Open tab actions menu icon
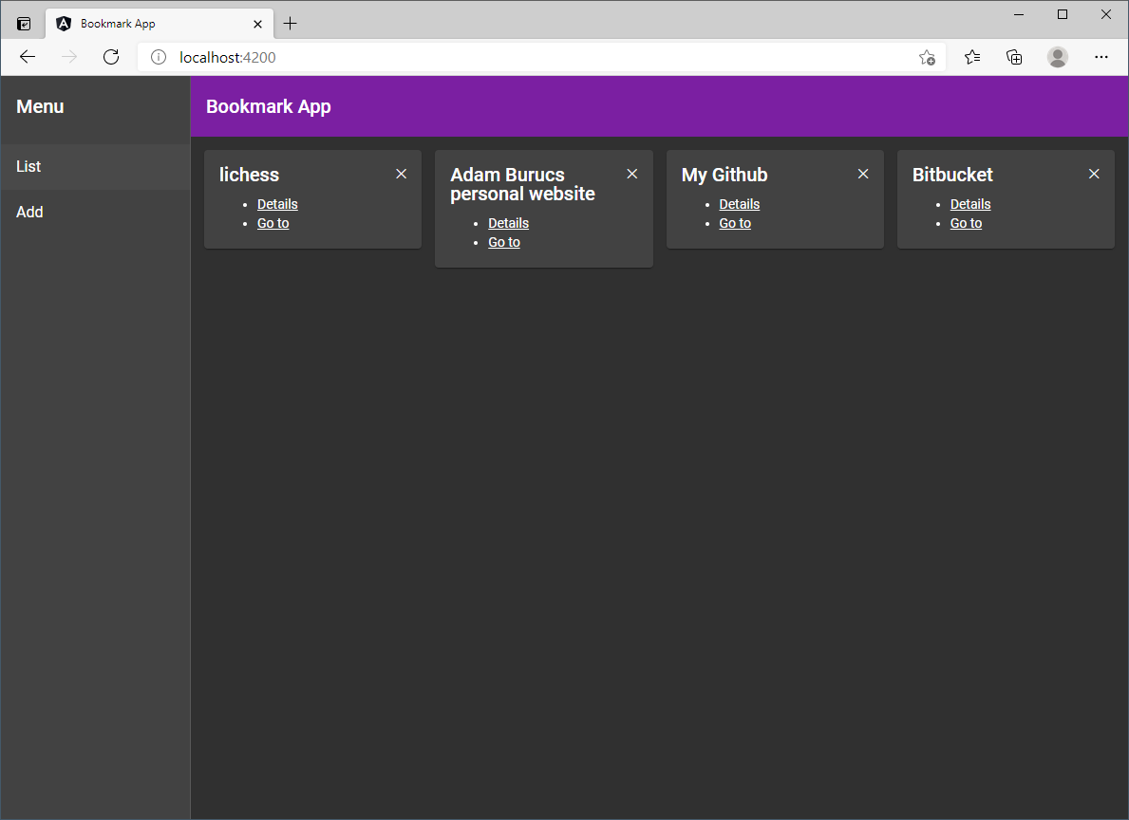The height and width of the screenshot is (820, 1129). tap(24, 24)
